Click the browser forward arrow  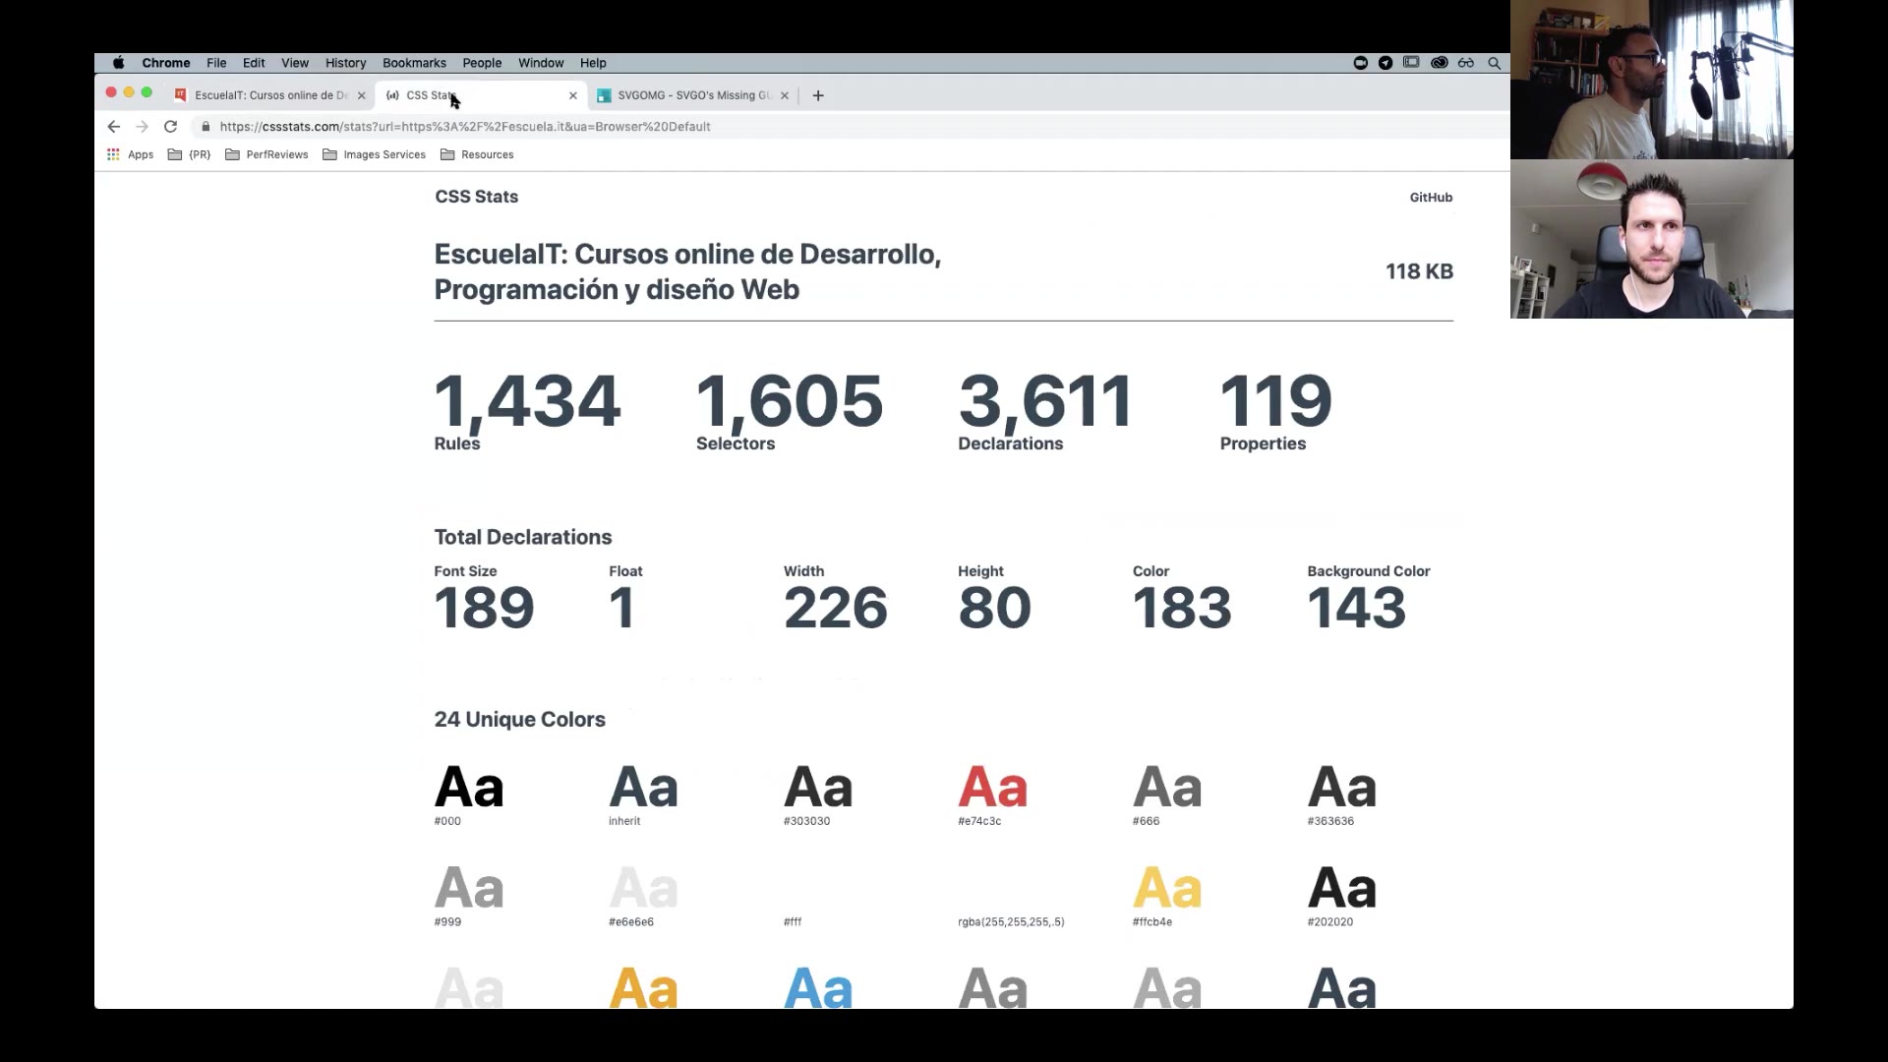pos(143,127)
